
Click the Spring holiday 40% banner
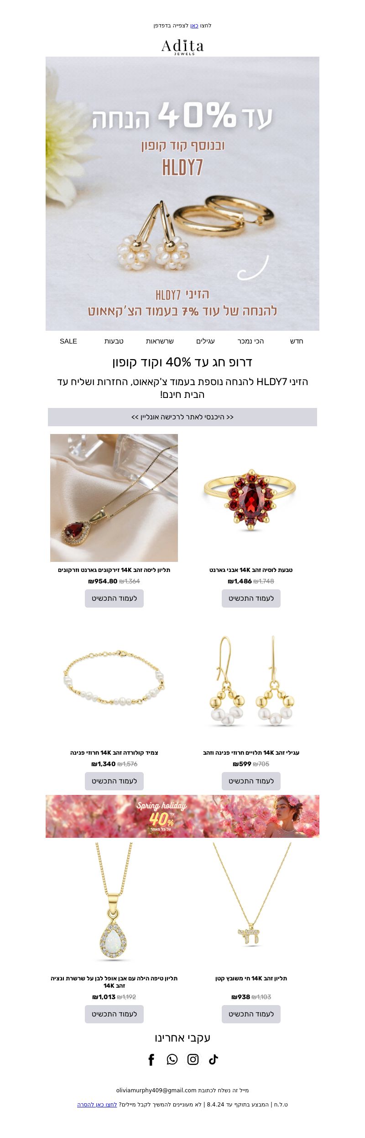click(x=182, y=816)
